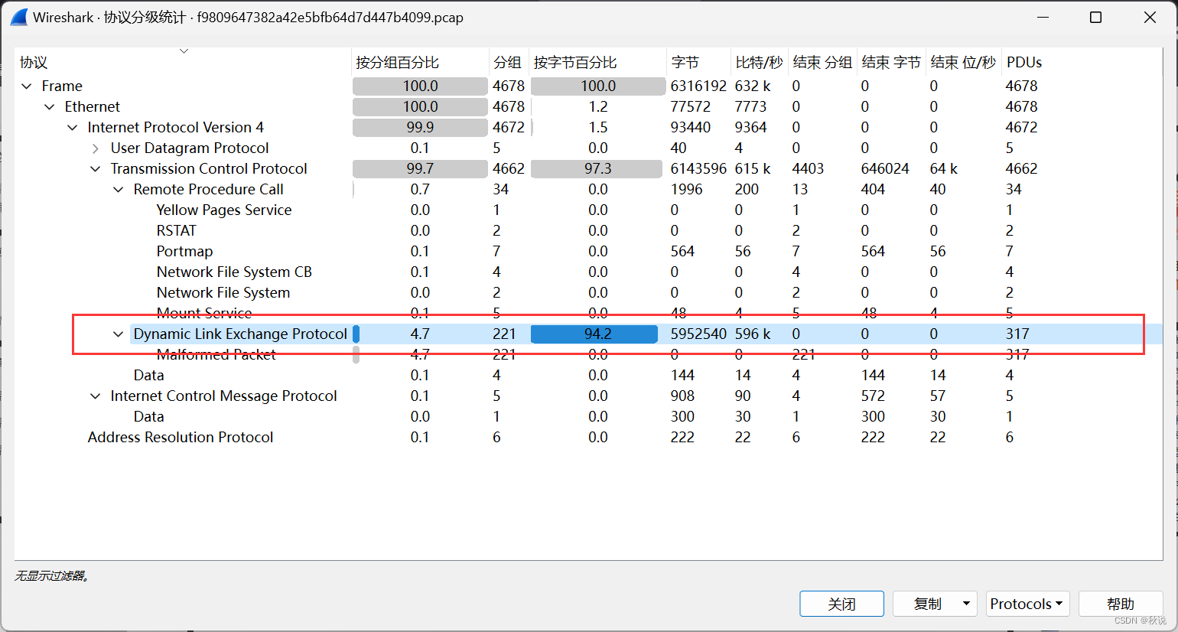Collapse Internet Protocol Version 4 node
The image size is (1178, 632).
tap(73, 128)
